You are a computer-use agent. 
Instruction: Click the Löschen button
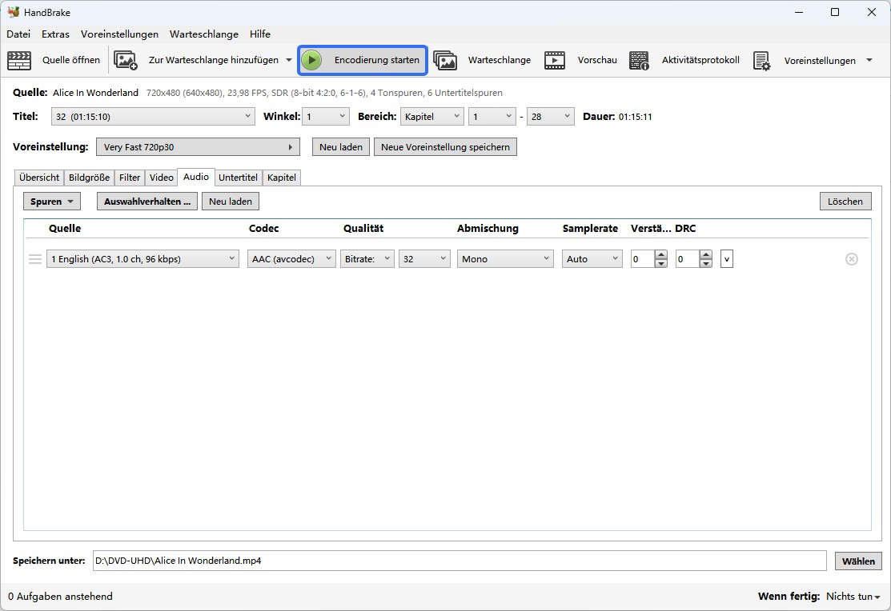(x=845, y=202)
